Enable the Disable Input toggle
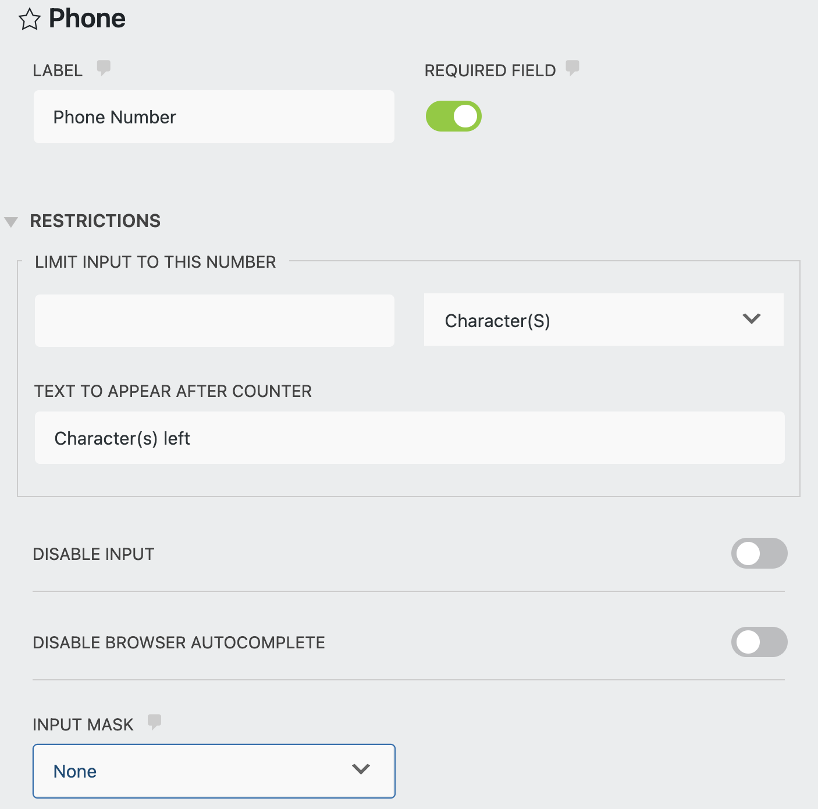The image size is (818, 809). (759, 553)
